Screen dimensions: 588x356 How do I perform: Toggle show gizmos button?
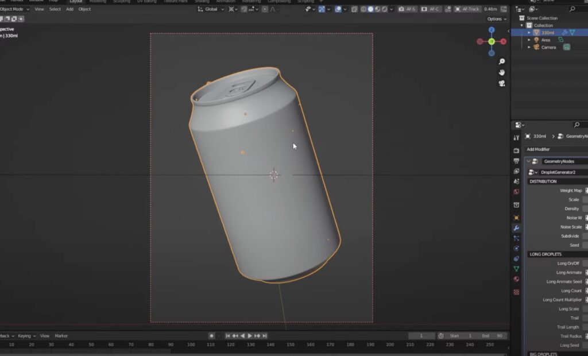point(322,9)
